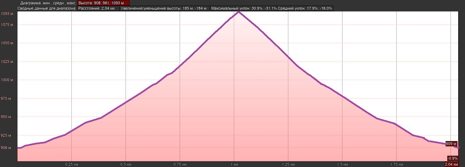
Task: Click the 1 км mark on distance axis
Action: [234, 164]
